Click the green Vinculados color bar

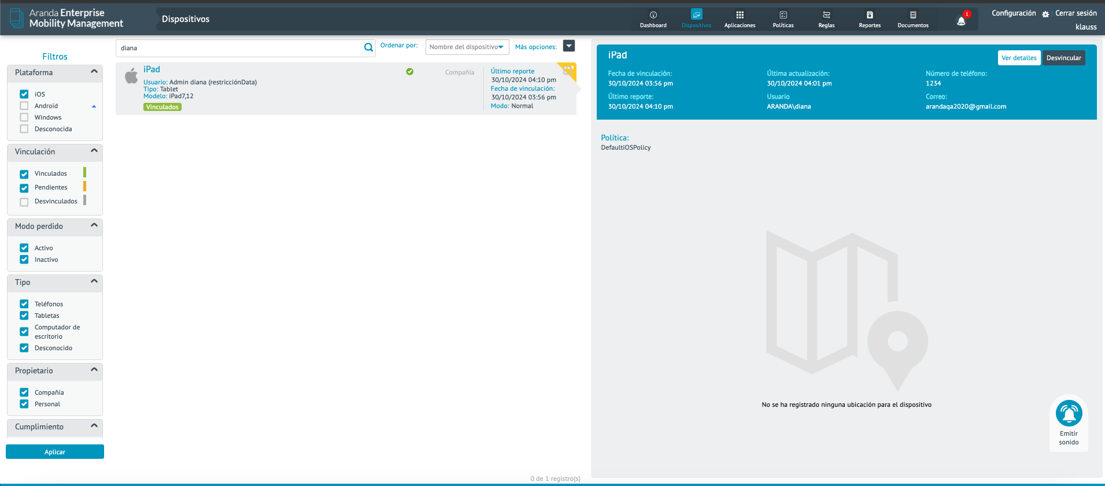tap(84, 172)
